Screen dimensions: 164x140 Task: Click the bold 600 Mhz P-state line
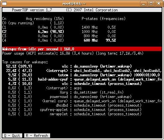(100, 40)
